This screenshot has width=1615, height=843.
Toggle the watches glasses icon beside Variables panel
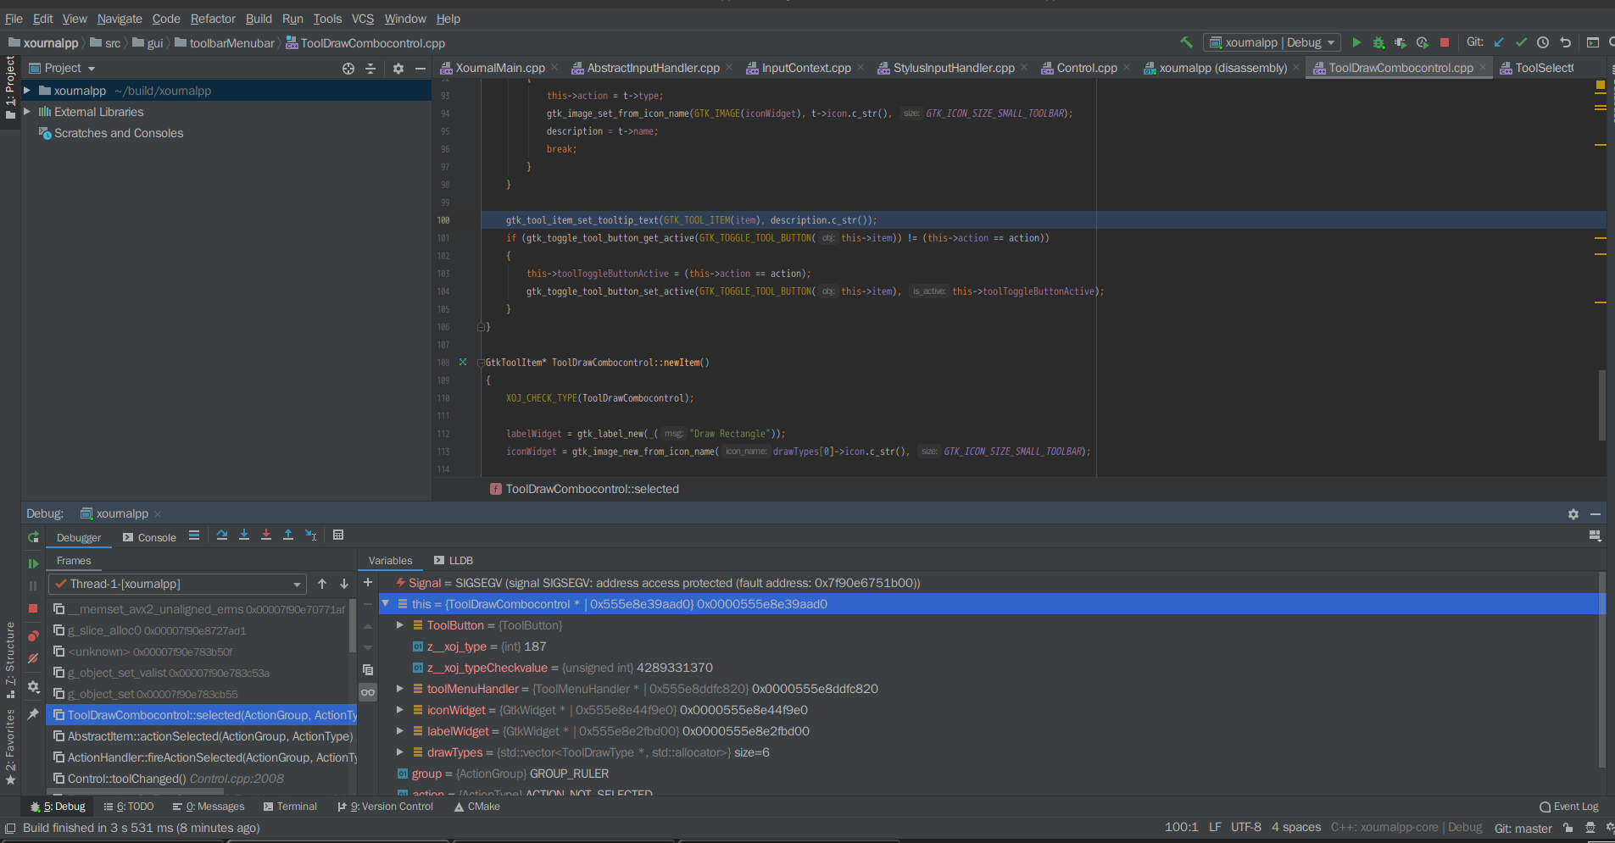tap(368, 692)
